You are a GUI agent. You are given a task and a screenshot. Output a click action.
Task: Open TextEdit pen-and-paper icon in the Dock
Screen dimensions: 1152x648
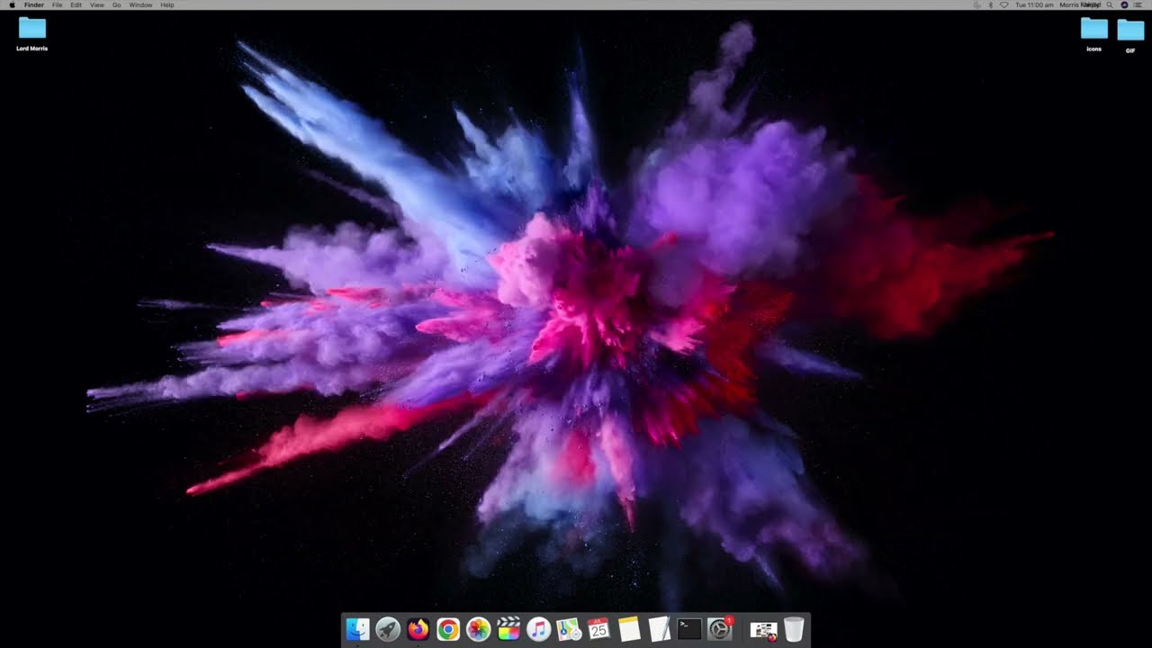pyautogui.click(x=660, y=629)
